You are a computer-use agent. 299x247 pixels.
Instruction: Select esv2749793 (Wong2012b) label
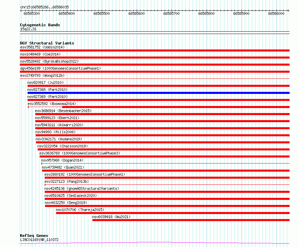click(x=42, y=75)
